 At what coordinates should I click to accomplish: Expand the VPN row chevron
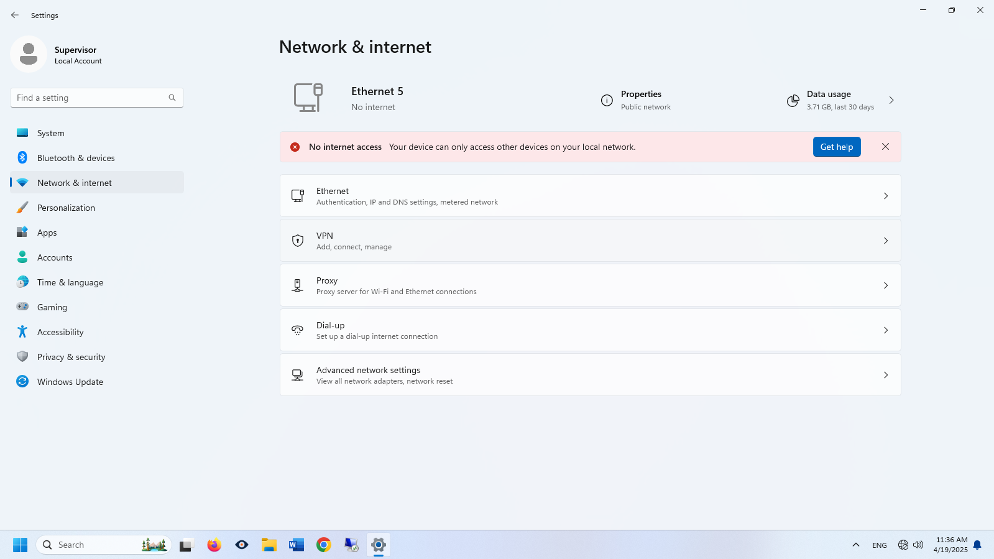(885, 241)
